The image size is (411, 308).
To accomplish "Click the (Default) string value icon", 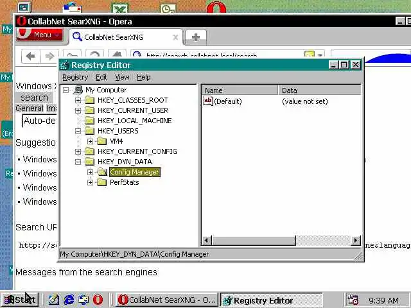I will coord(208,101).
